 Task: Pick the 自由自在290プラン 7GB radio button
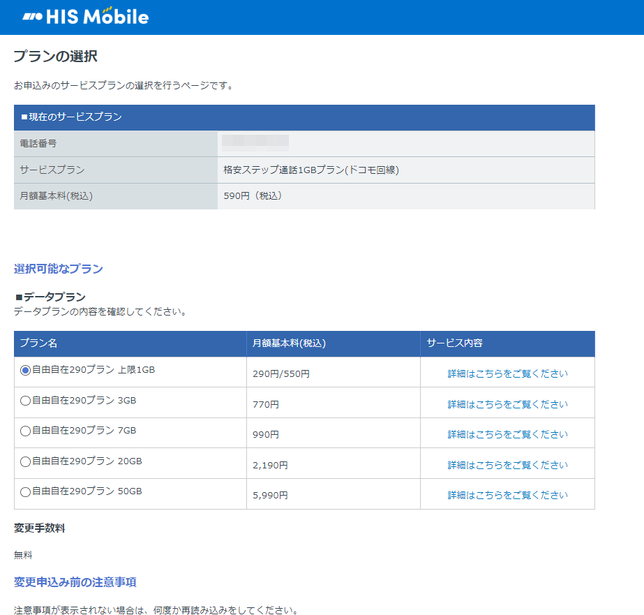pos(26,431)
